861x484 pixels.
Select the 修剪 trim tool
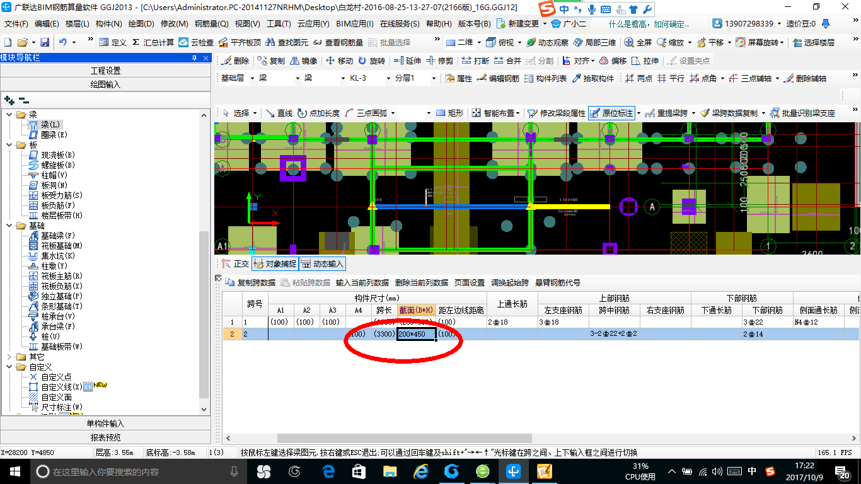click(x=440, y=60)
